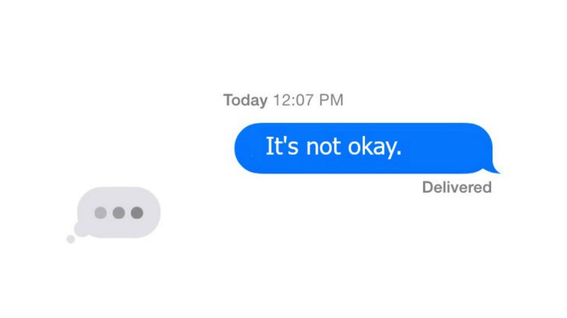Click the gray bubble area above the dots

pos(119,196)
